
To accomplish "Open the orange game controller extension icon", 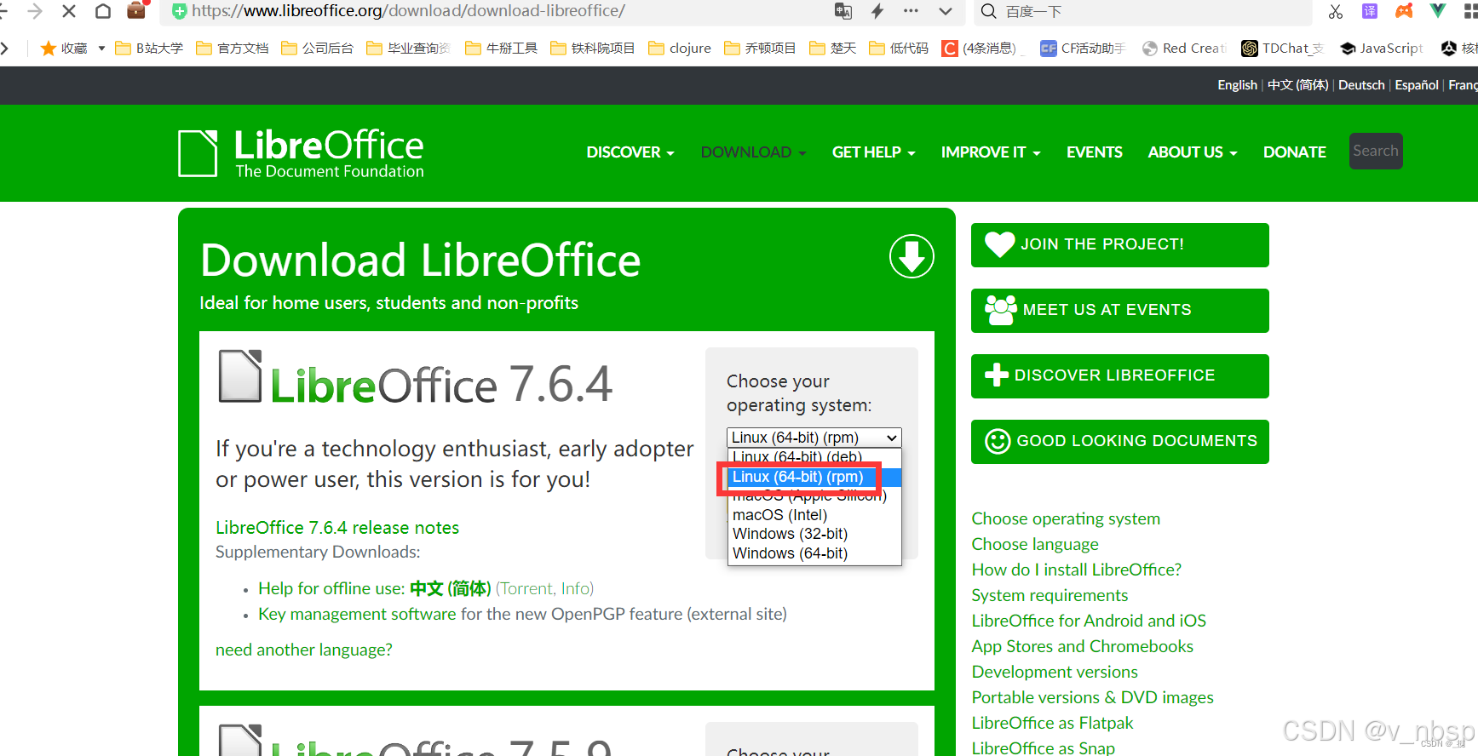I will 1404,11.
